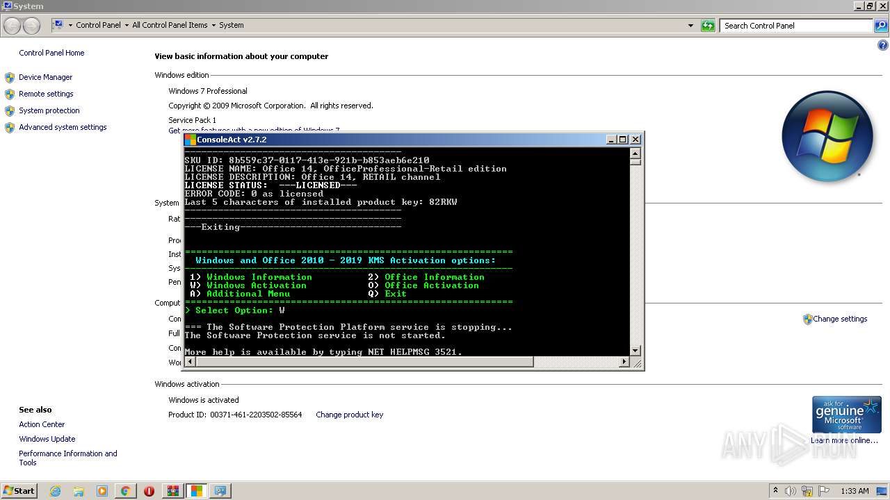The height and width of the screenshot is (500, 890).
Task: Click the Advanced system settings shield icon
Action: (10, 128)
